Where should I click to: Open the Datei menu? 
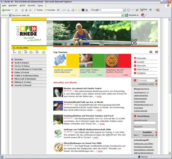pos(4,6)
